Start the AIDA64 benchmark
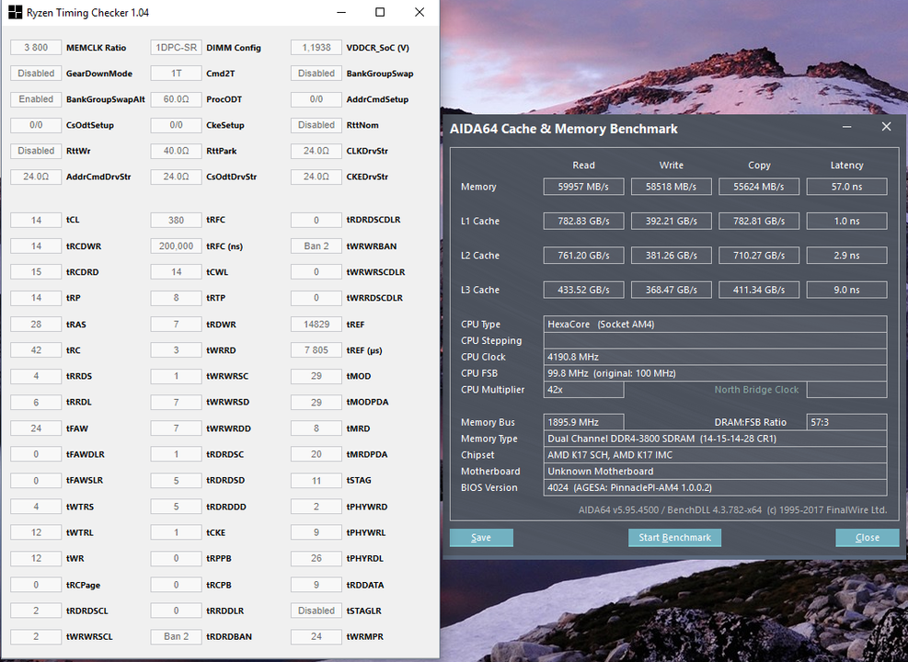Viewport: 908px width, 662px height. [x=674, y=538]
